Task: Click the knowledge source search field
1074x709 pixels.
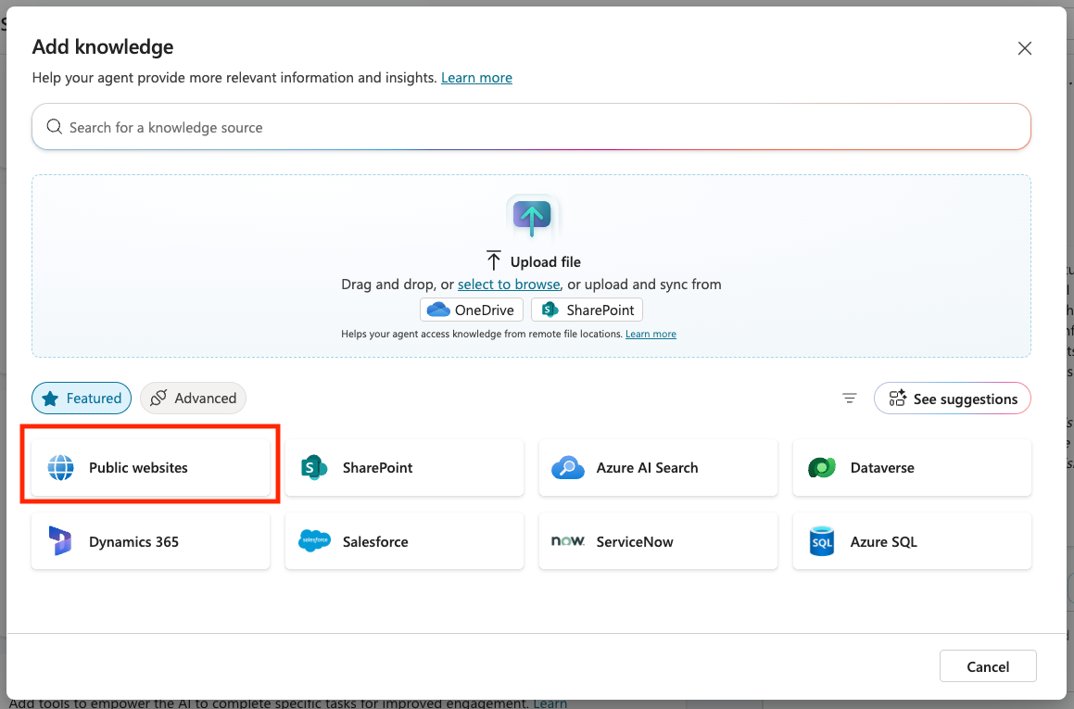Action: click(x=531, y=127)
